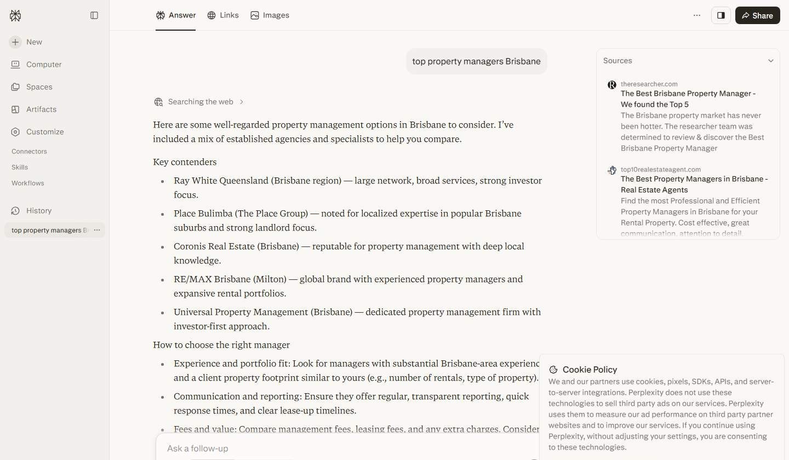
Task: Collapse the left sidebar panel icon
Action: click(x=94, y=15)
